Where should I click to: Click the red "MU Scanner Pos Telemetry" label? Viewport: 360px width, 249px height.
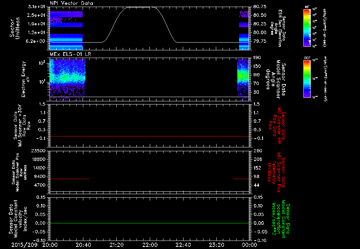pos(276,172)
